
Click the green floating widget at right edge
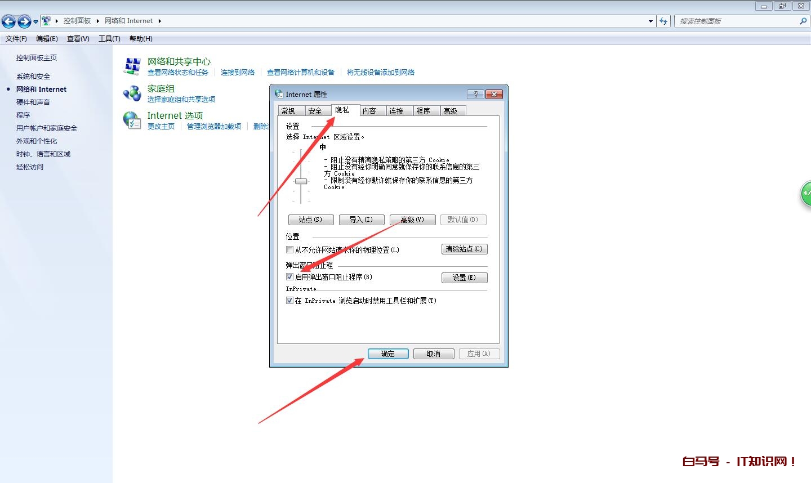806,194
